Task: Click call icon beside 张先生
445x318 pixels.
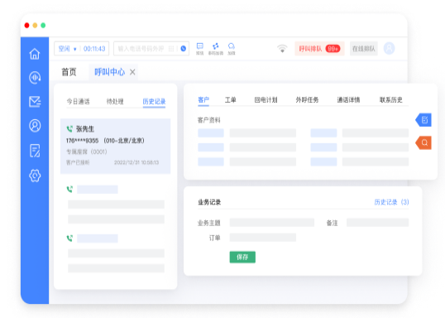Action: [69, 129]
